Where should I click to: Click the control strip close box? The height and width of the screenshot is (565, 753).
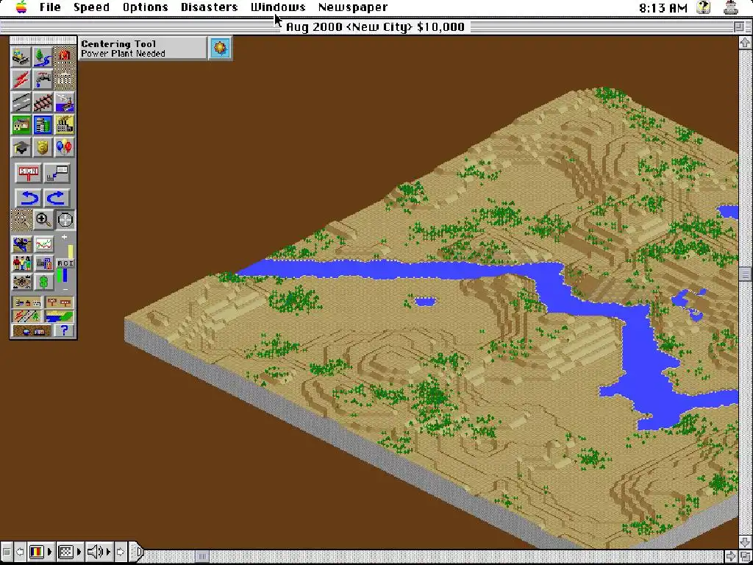[x=6, y=552]
